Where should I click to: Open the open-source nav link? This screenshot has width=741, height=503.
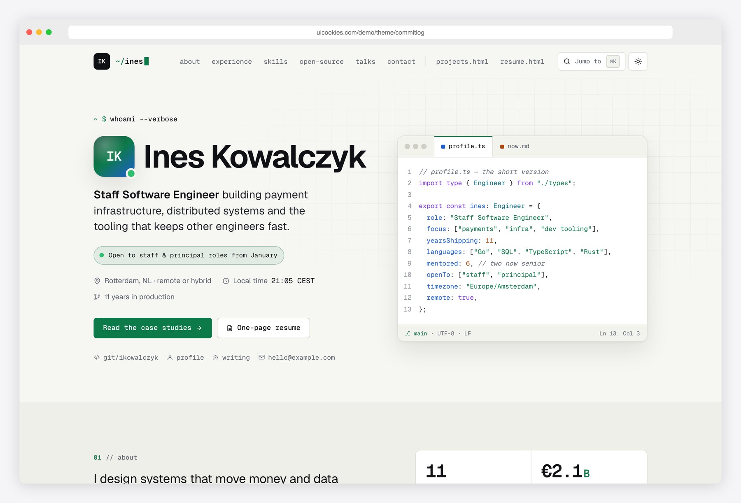tap(322, 62)
